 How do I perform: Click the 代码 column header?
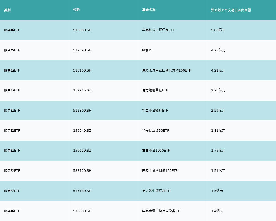(x=76, y=10)
